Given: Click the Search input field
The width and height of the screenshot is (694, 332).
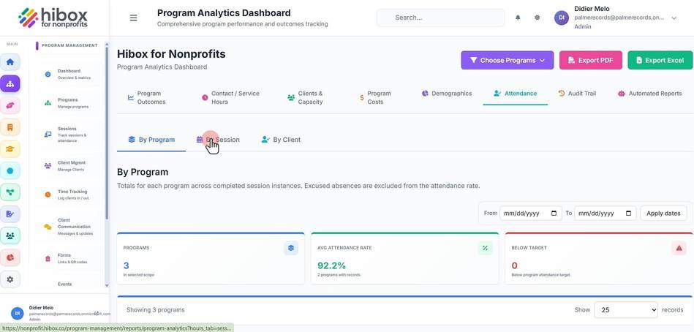Looking at the screenshot, I should 440,18.
